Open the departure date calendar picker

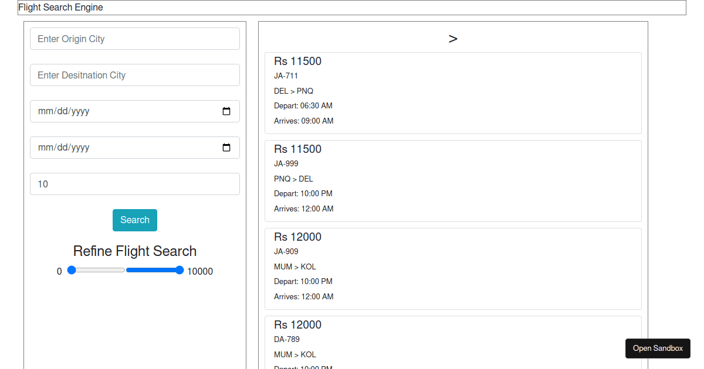(x=226, y=111)
